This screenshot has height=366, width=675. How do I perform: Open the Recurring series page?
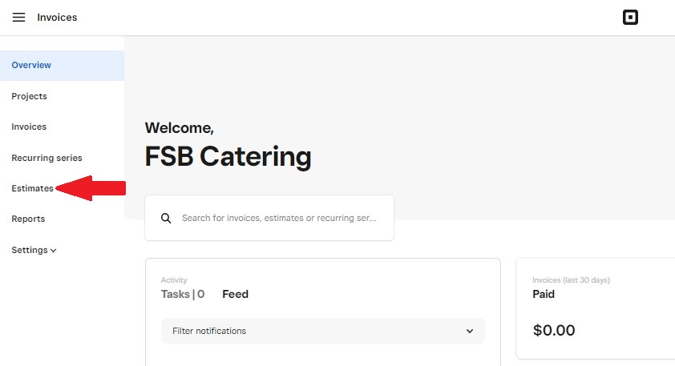[x=46, y=158]
